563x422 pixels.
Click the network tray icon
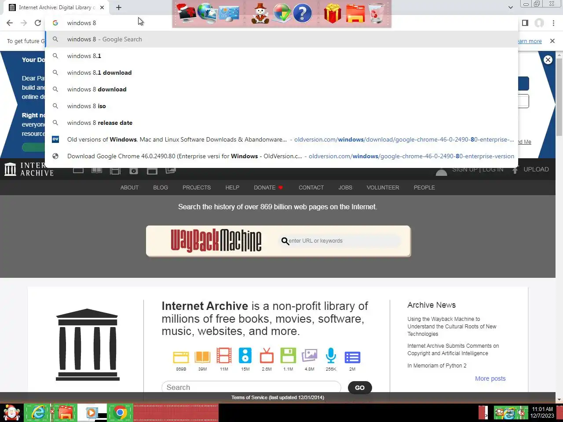pos(510,413)
